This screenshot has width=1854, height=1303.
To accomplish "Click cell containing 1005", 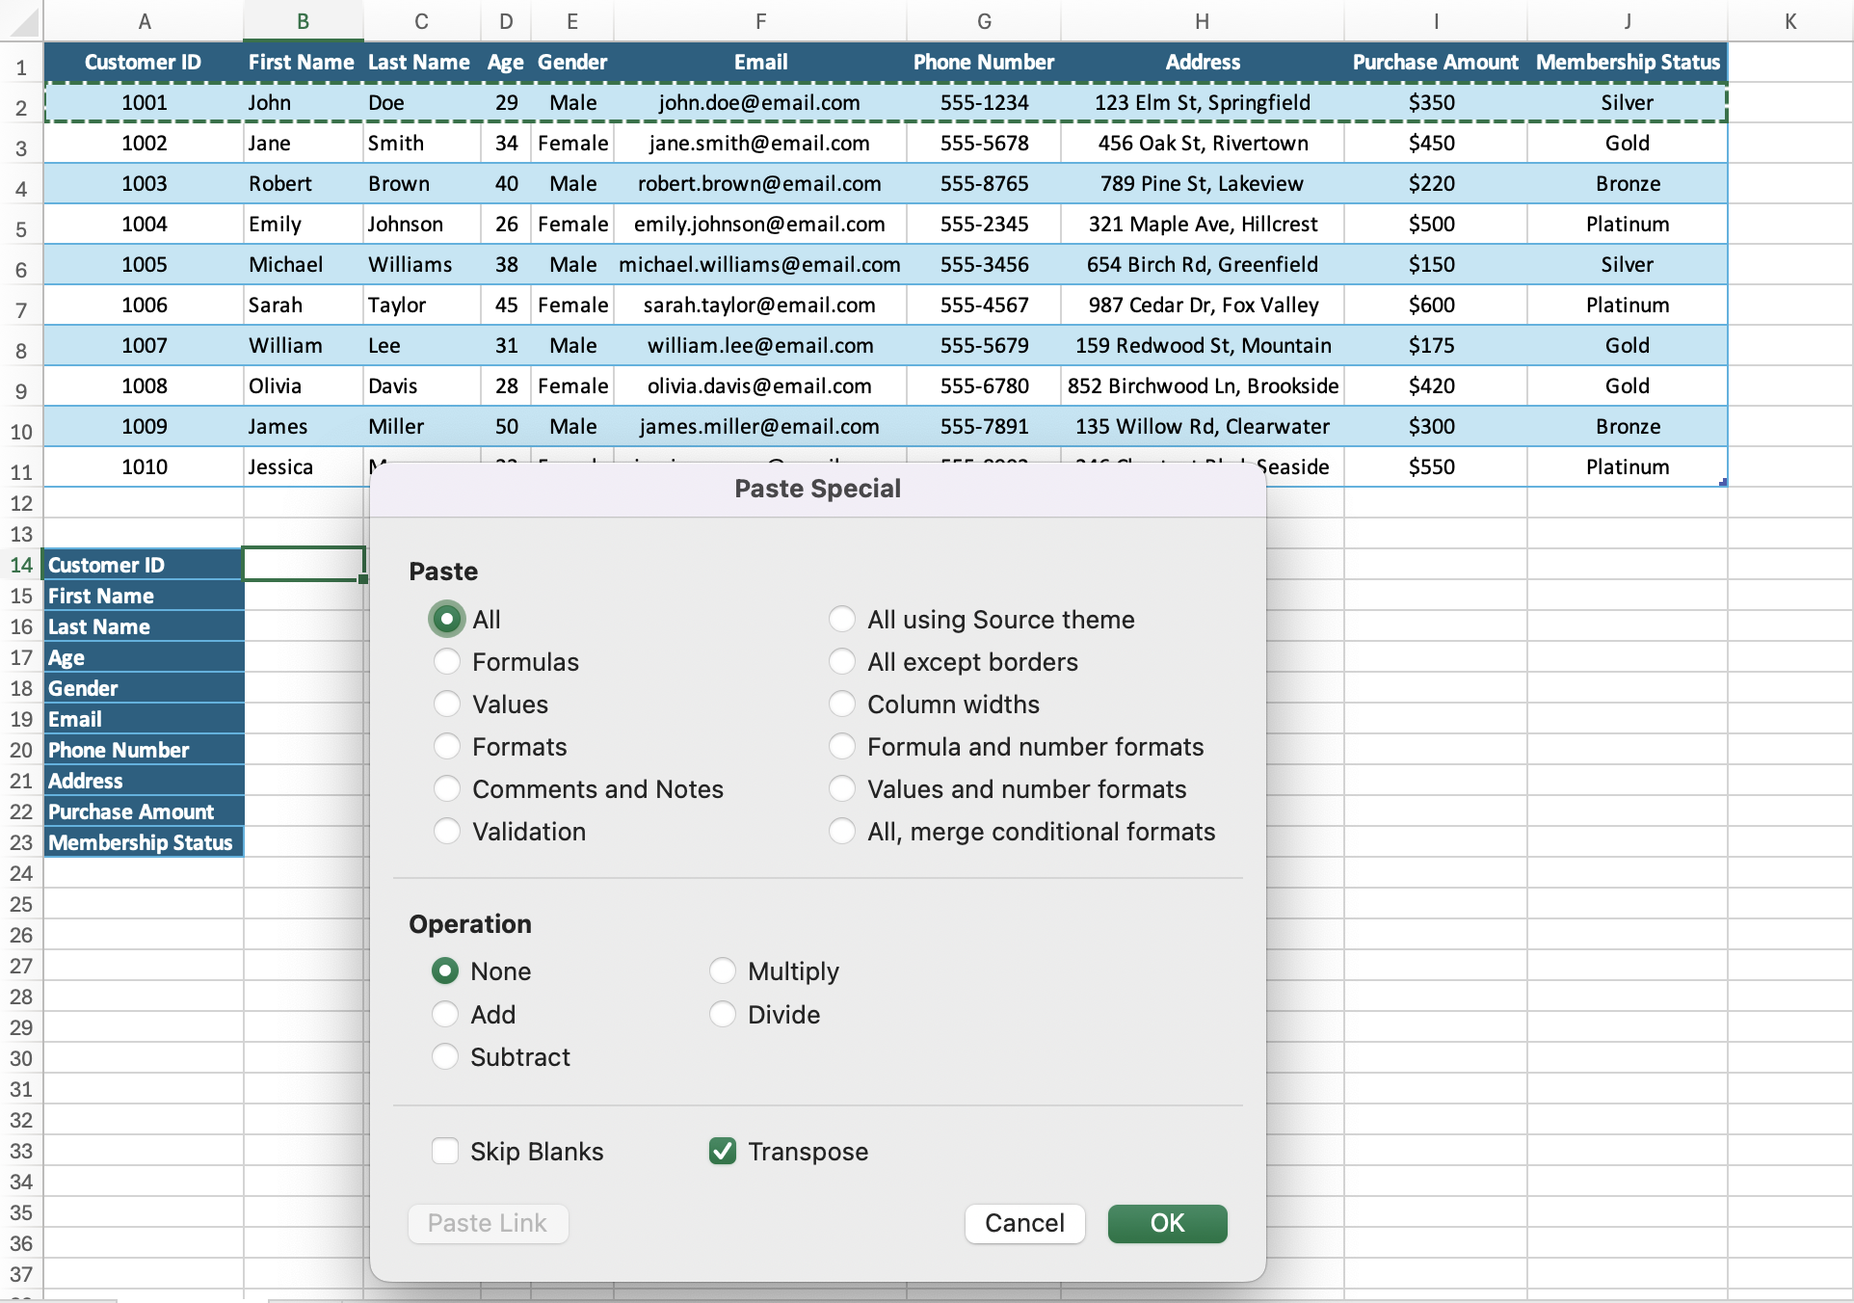I will tap(144, 264).
